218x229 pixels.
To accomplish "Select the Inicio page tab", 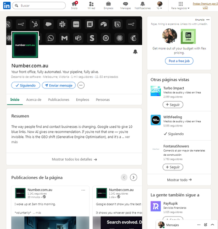I will pos(15,100).
